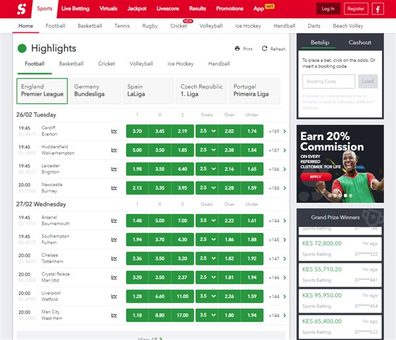Open the Facebook page icon

378,9
